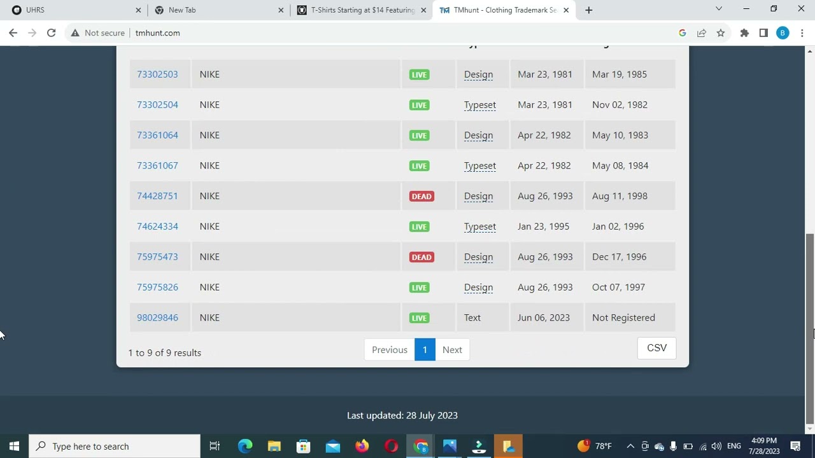The image size is (815, 458).
Task: Open trademark serial 98029846
Action: click(x=157, y=317)
